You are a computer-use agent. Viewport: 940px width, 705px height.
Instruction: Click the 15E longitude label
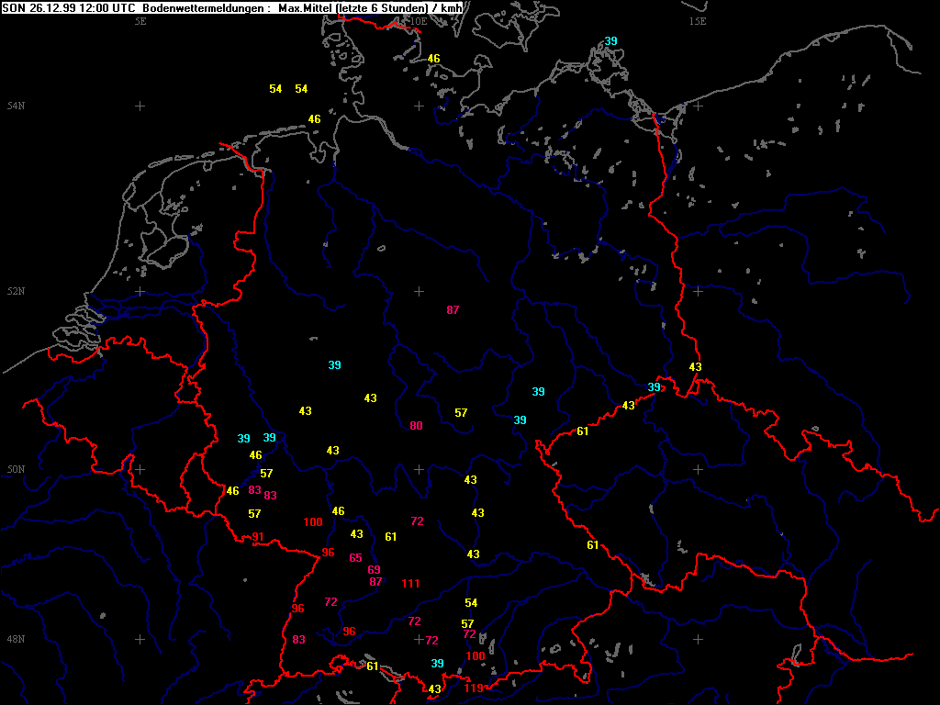[697, 20]
